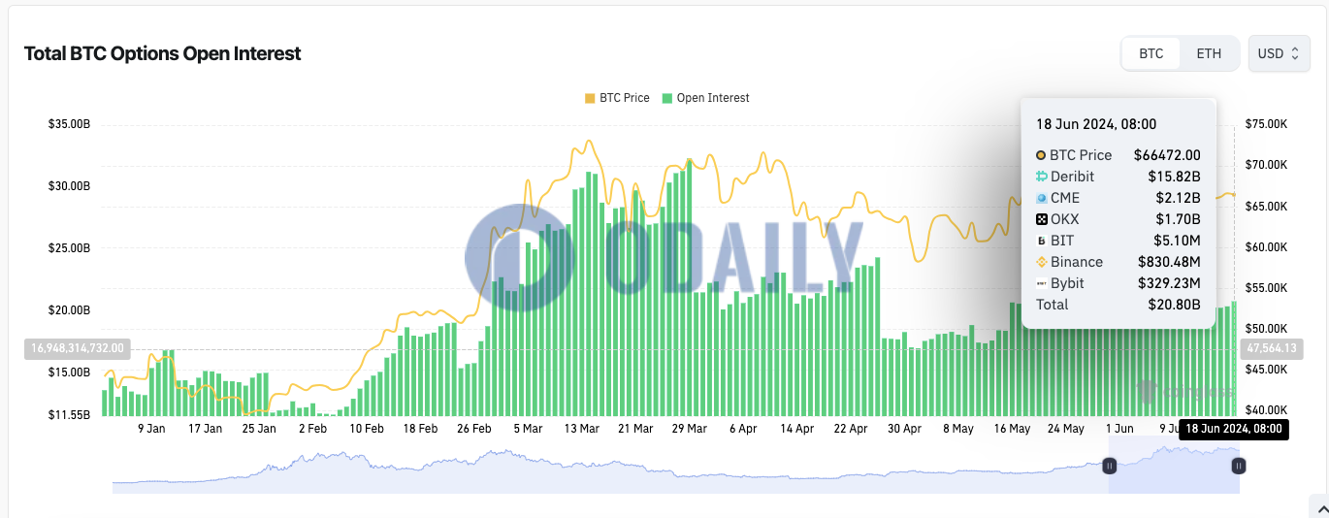Click the CME value $2.12B

pos(1178,198)
